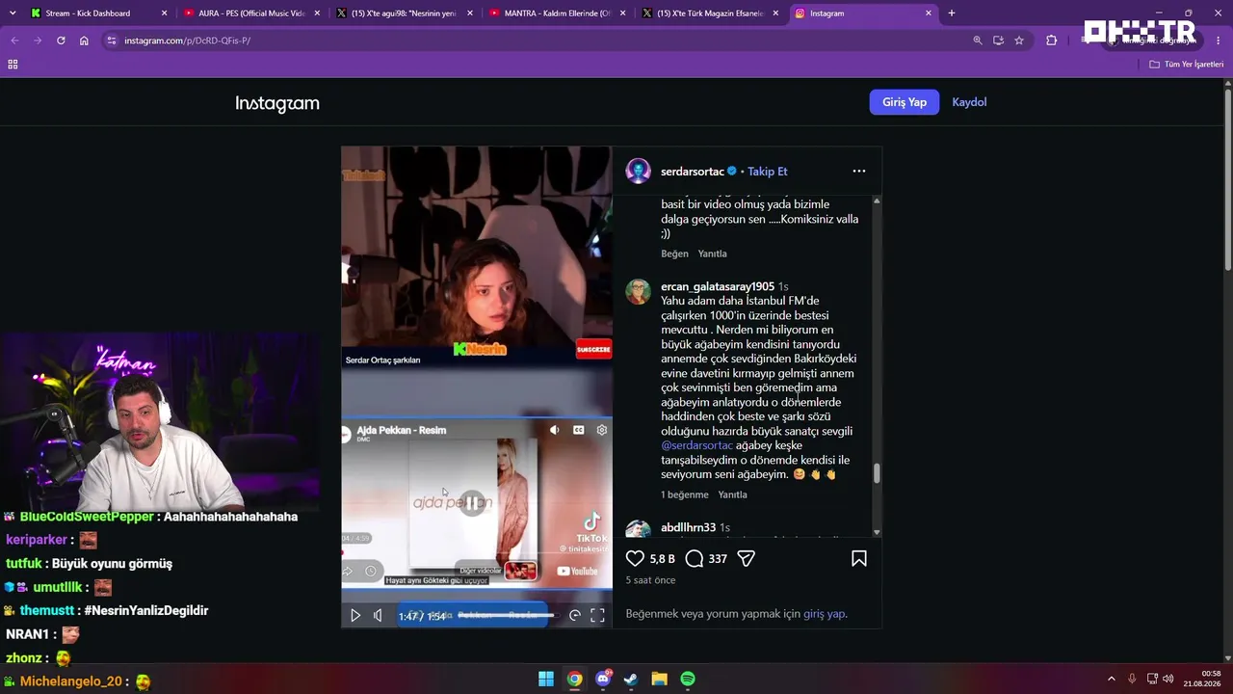Click the giriş yap link below the post
This screenshot has width=1233, height=694.
(825, 614)
